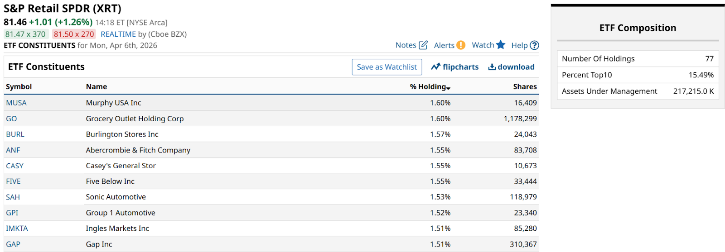Sort by % Holding column arrow
Screen dimensions: 725x252
click(448, 88)
